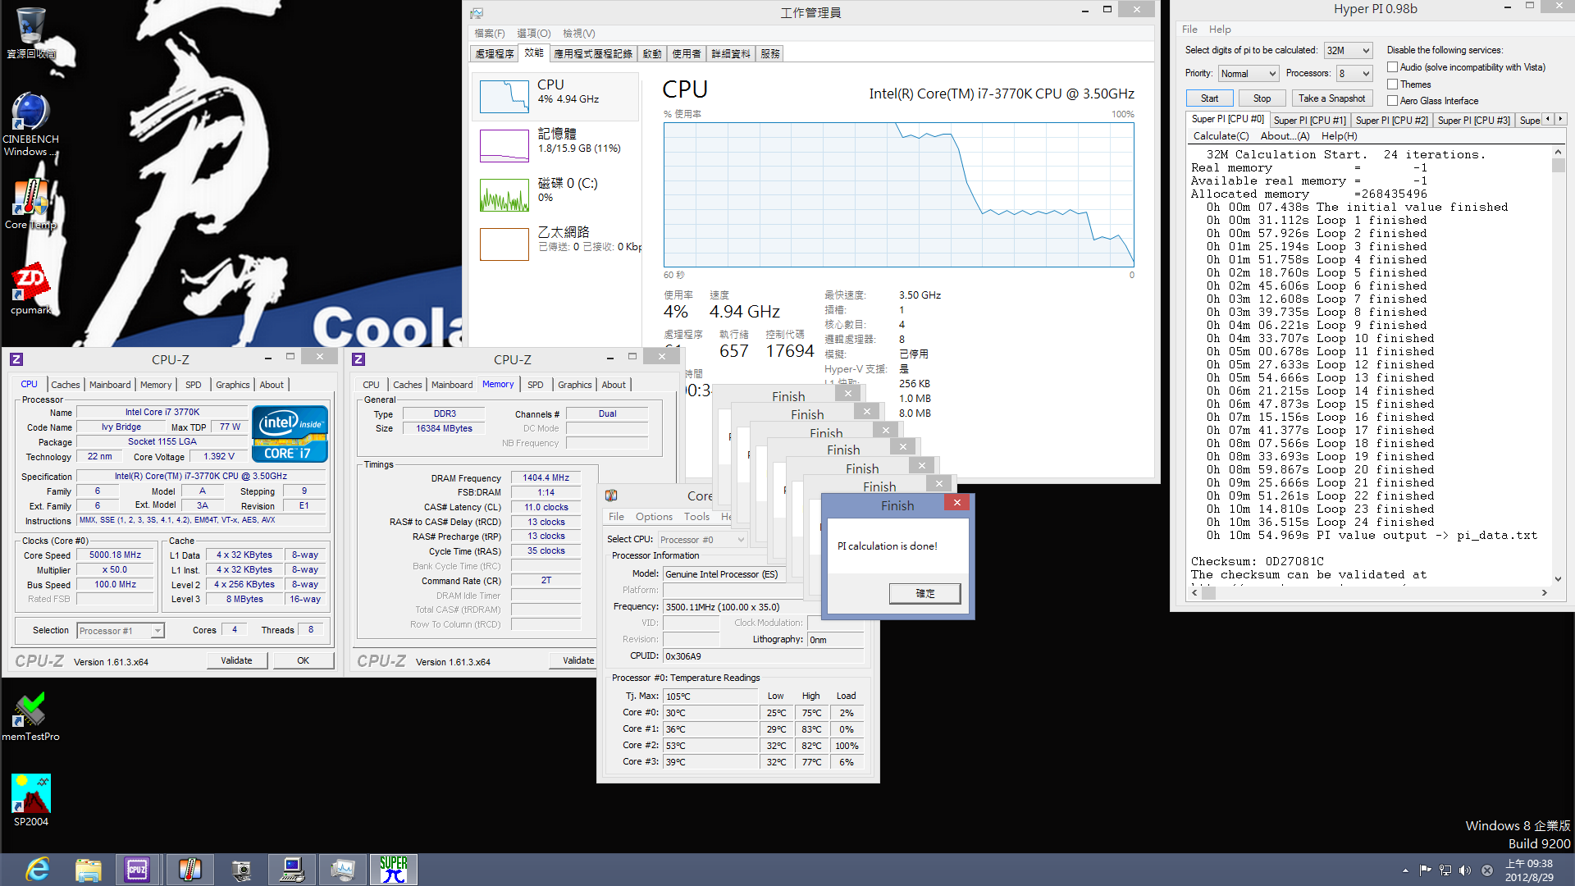The width and height of the screenshot is (1575, 886).
Task: Show hidden tray icons arrow
Action: tap(1405, 870)
